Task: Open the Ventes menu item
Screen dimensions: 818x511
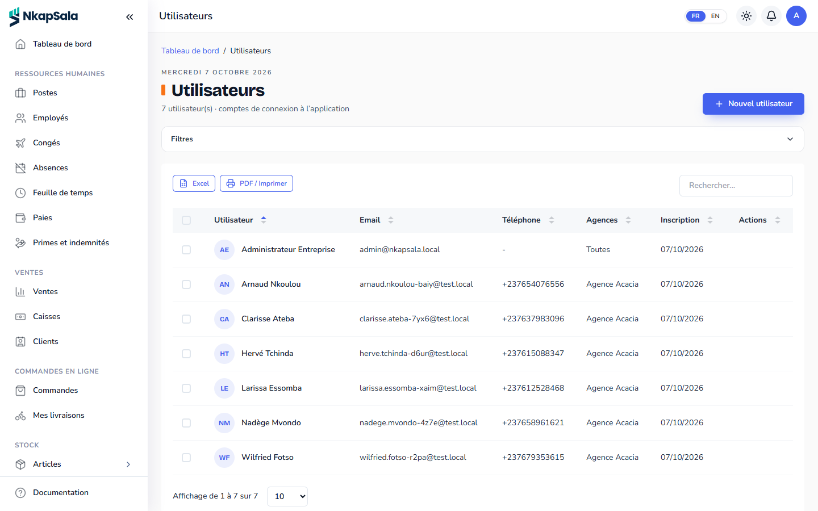Action: pyautogui.click(x=74, y=292)
